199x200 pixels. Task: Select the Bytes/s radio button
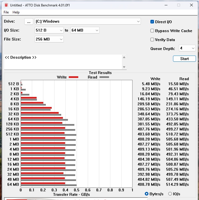[x=146, y=194]
